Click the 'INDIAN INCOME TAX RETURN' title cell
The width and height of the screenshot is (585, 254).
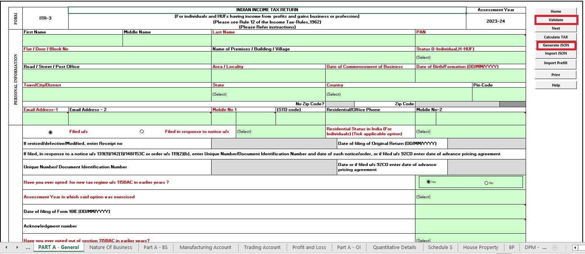tap(267, 10)
